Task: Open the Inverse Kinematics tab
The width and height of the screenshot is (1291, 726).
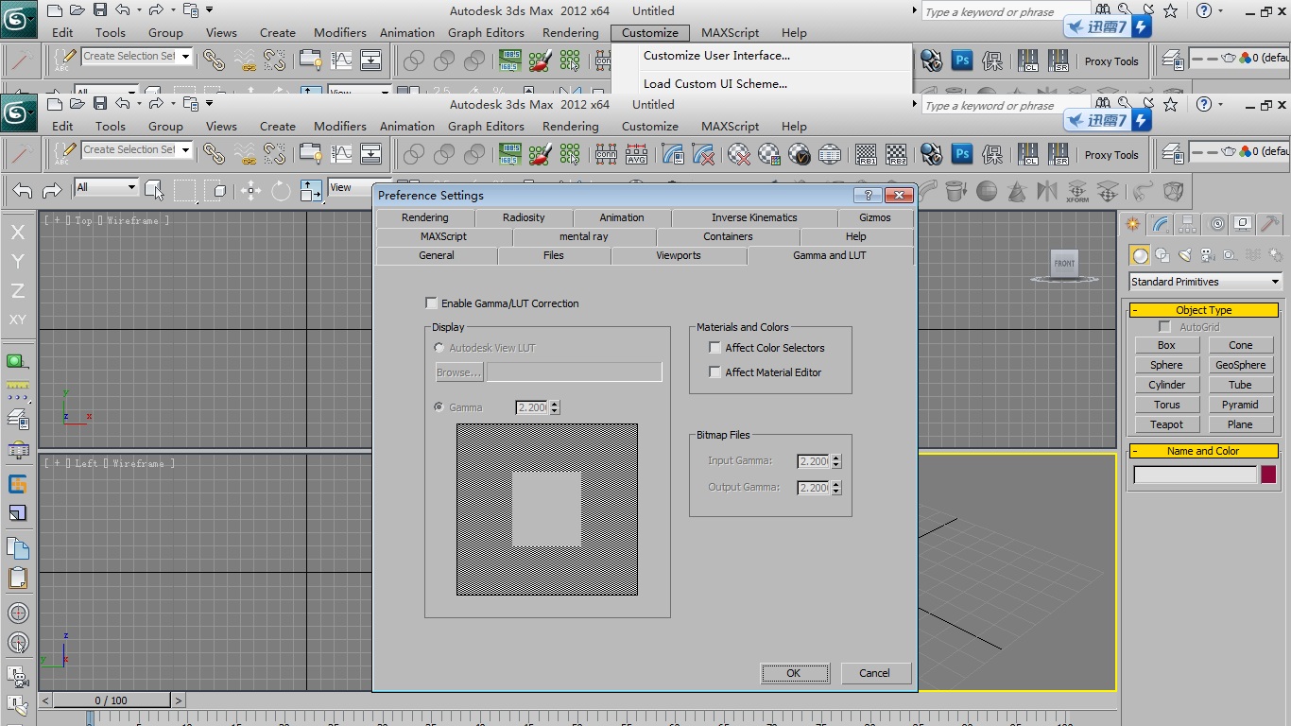Action: 754,217
